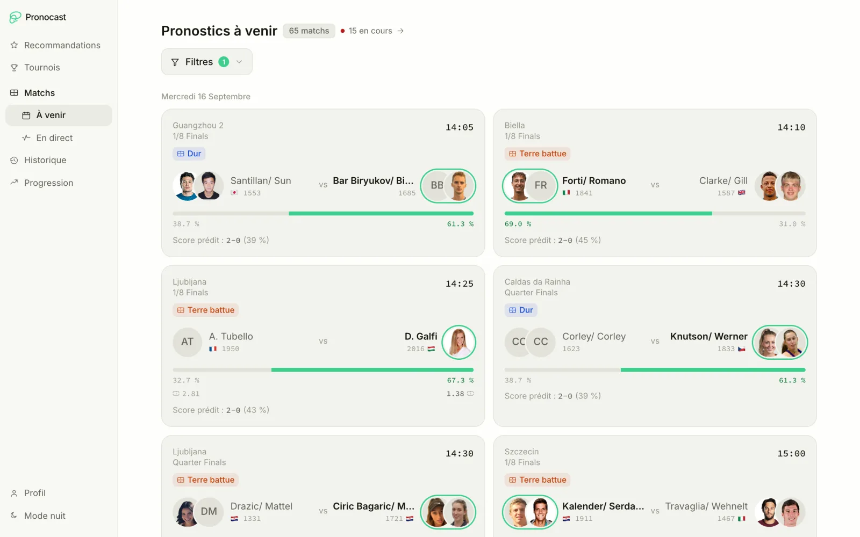Screen dimensions: 860x537
Task: Select Matchs in the sidebar
Action: tap(59, 93)
